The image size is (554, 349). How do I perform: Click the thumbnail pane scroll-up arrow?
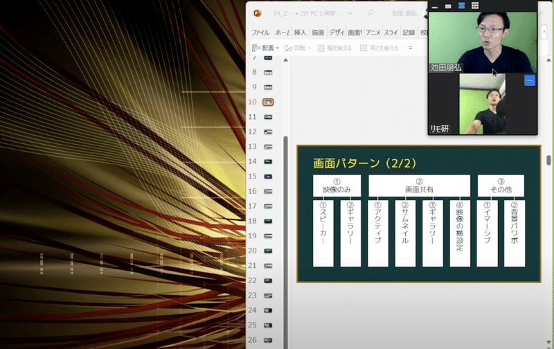(285, 60)
